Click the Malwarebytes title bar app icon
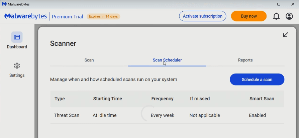 coord(4,4)
